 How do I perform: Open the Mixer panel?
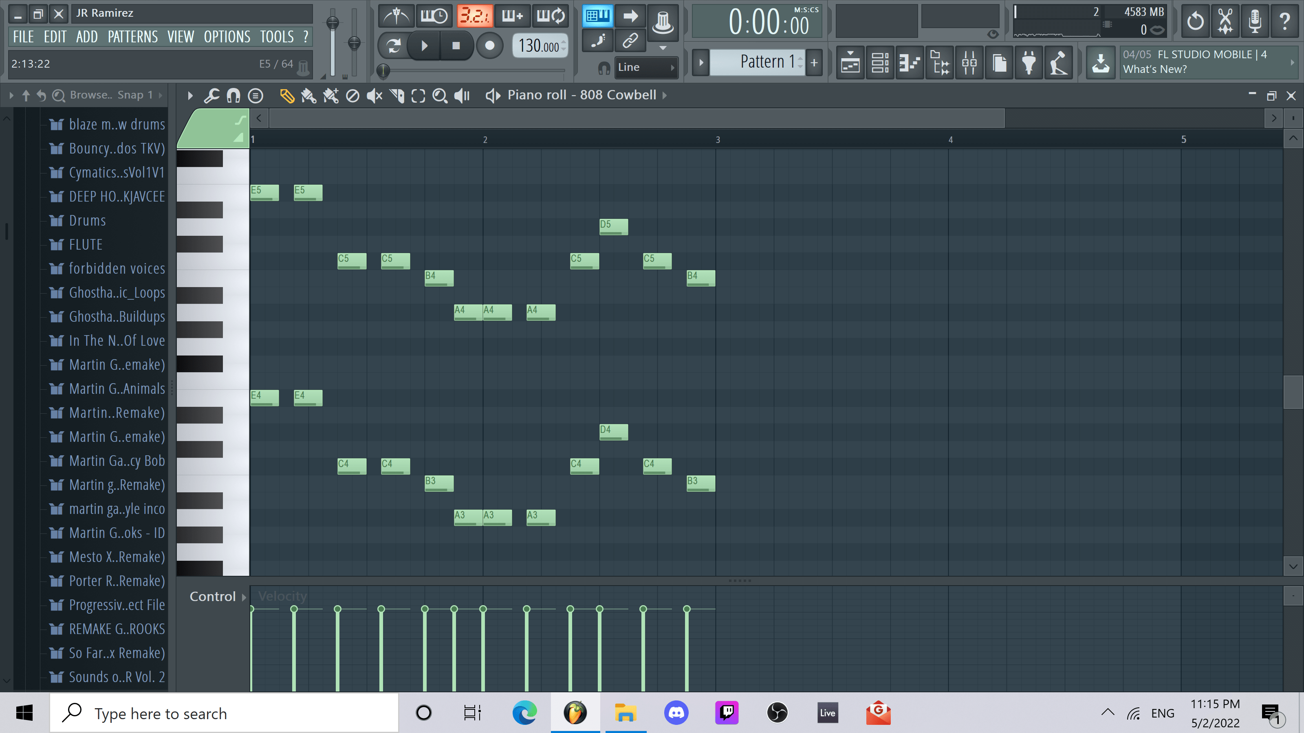(x=969, y=62)
